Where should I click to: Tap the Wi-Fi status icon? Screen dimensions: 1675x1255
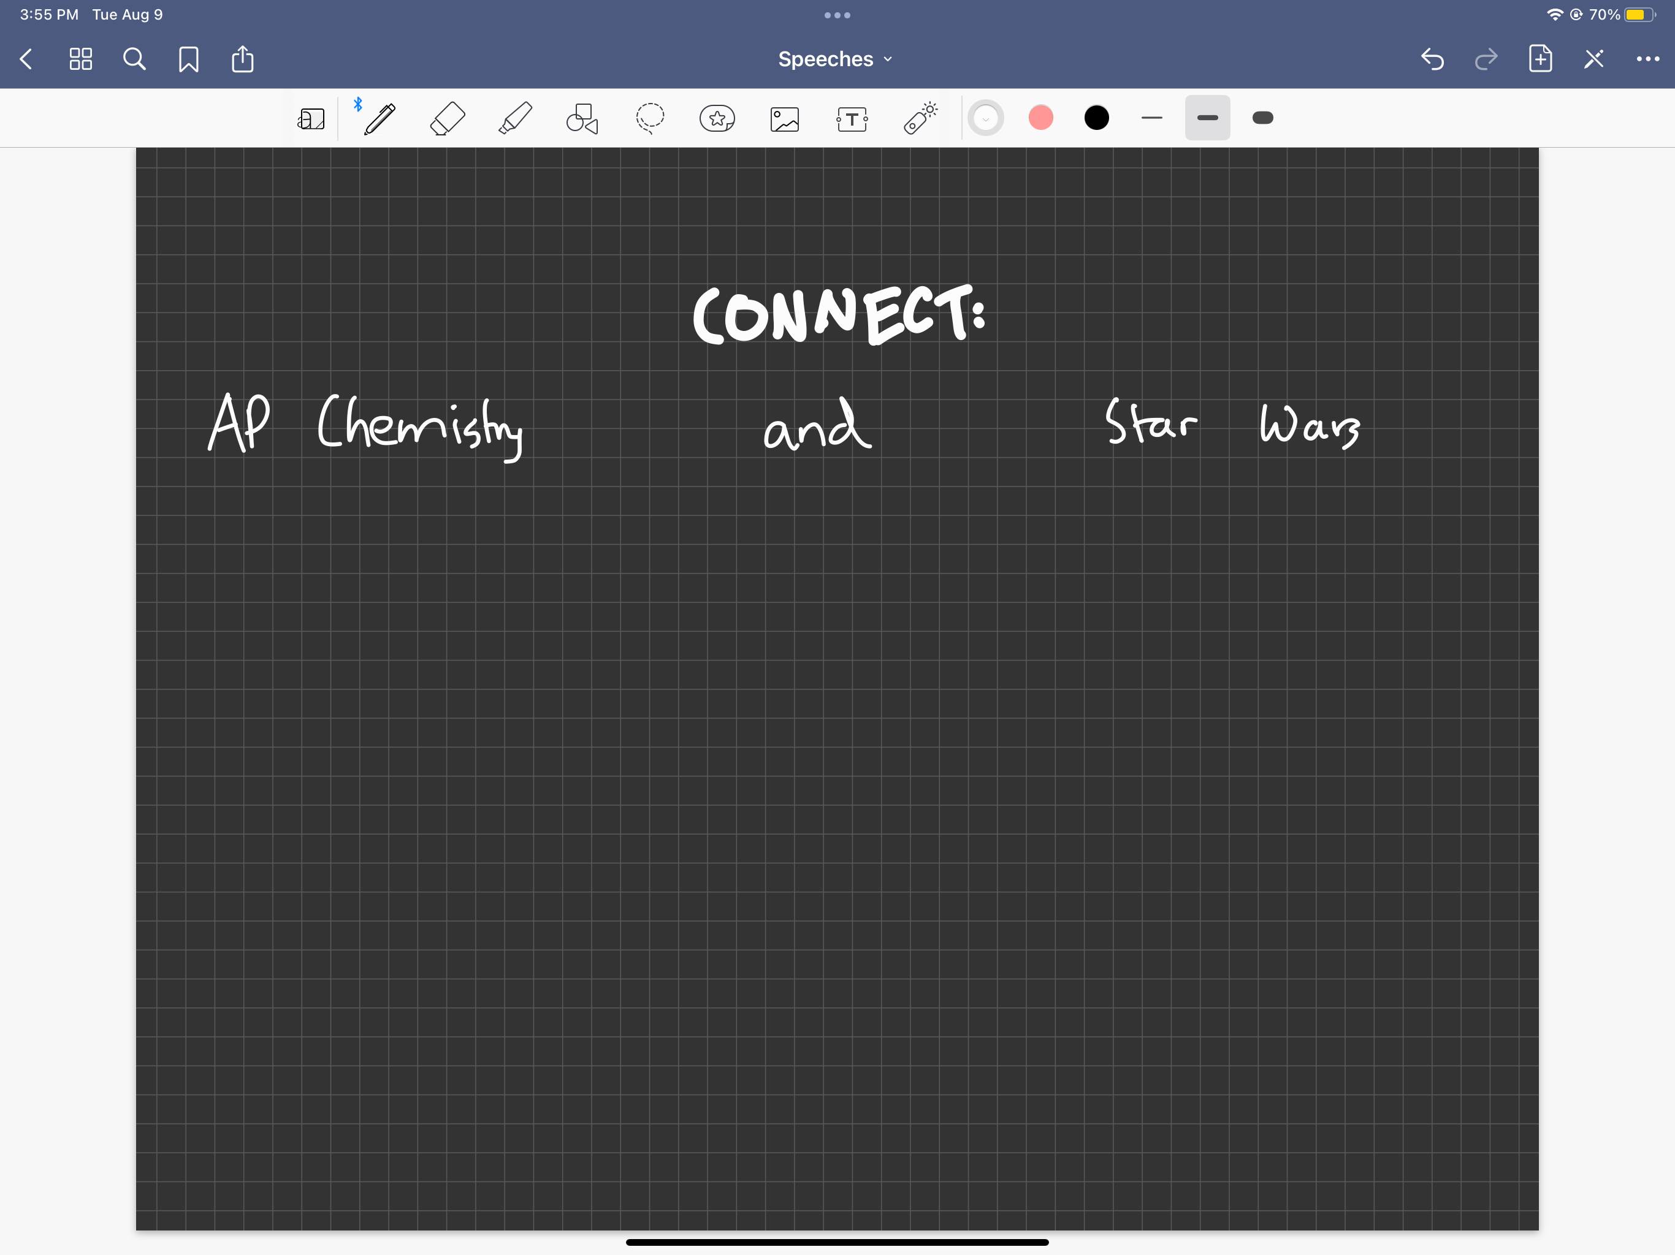click(x=1555, y=14)
